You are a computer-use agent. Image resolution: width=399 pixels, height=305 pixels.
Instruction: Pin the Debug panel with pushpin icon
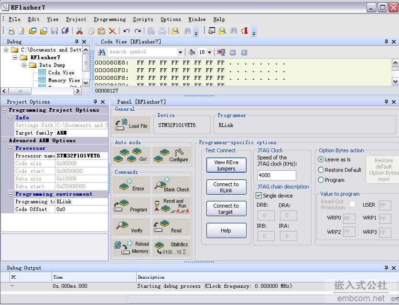click(76, 42)
